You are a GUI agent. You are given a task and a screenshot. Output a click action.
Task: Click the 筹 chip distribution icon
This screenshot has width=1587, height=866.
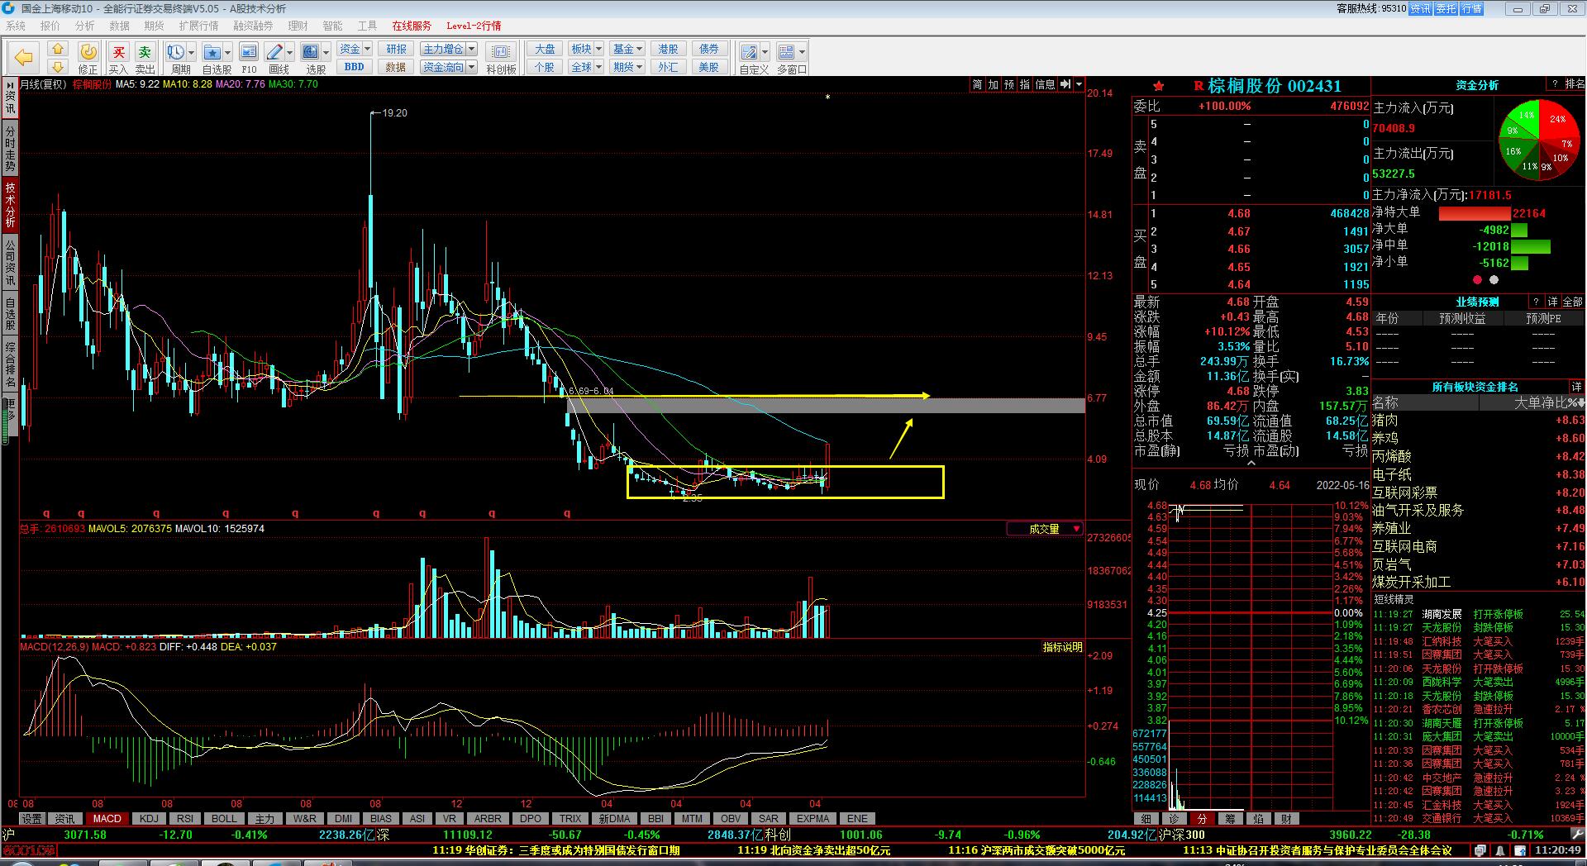1231,819
